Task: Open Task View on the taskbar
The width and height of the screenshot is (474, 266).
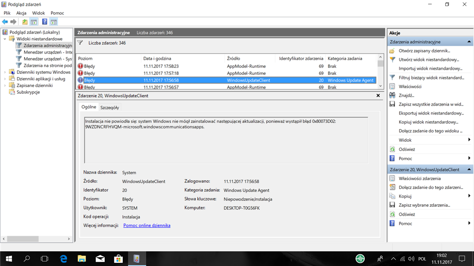Action: point(44,259)
